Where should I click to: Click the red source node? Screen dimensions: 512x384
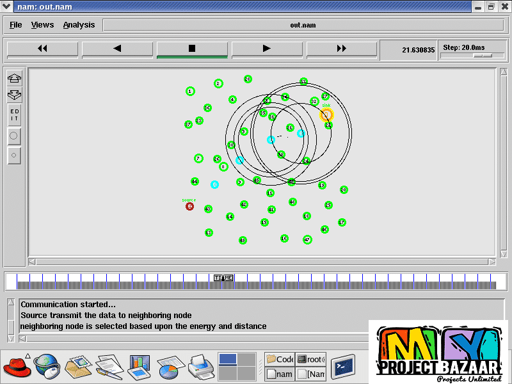[189, 206]
